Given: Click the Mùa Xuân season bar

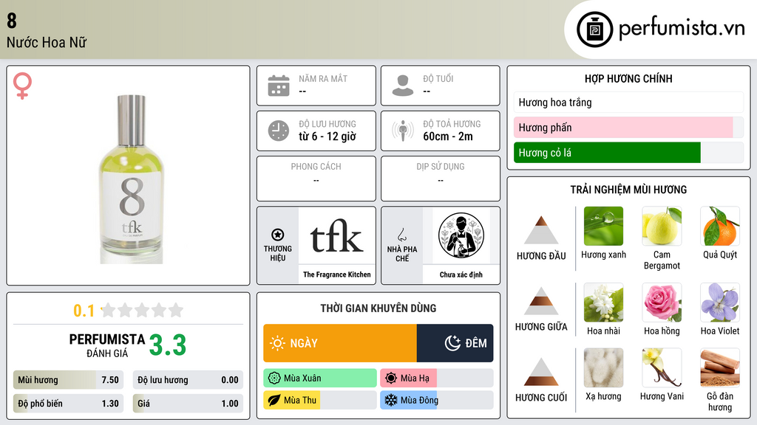Looking at the screenshot, I should click(x=320, y=379).
